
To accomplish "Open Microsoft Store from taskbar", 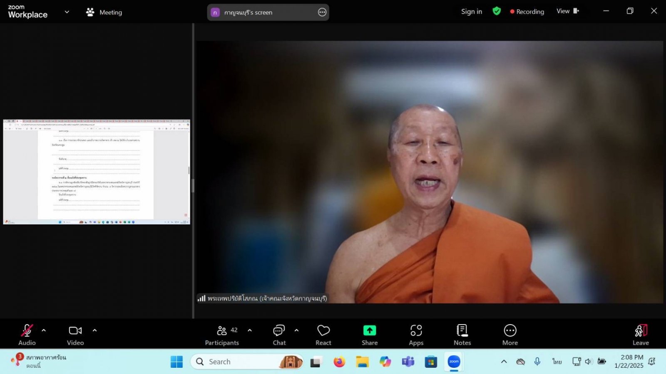I will tap(431, 362).
